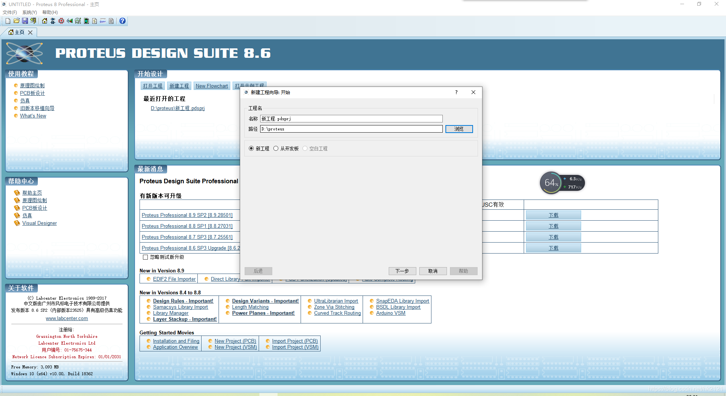Click the New Project toolbar icon
Screen dimensions: 726x396
pos(8,21)
